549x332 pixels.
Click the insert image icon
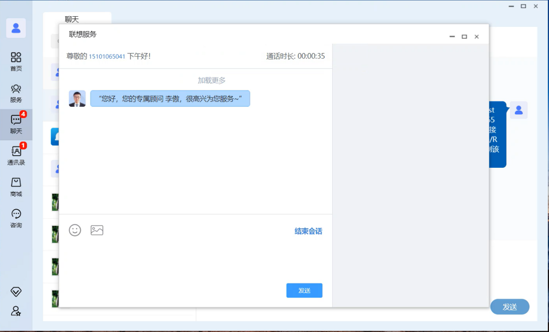click(97, 230)
